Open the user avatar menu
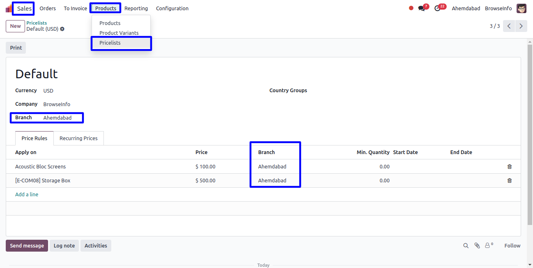The image size is (533, 268). [x=521, y=9]
